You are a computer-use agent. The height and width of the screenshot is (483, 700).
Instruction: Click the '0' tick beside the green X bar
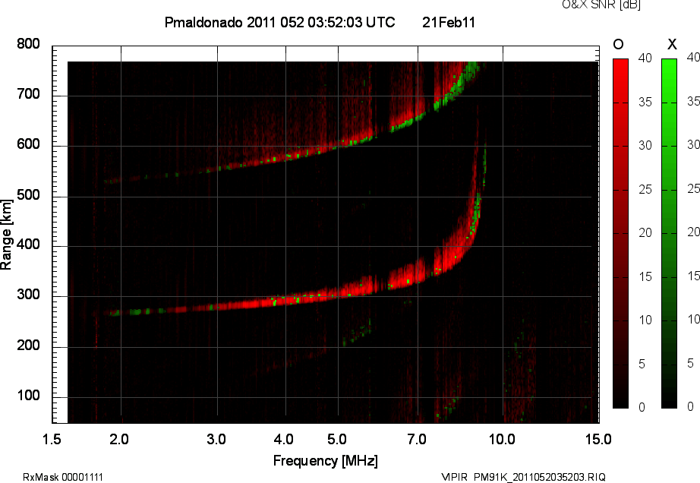690,406
